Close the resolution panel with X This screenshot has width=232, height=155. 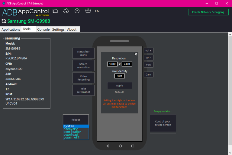(136, 54)
